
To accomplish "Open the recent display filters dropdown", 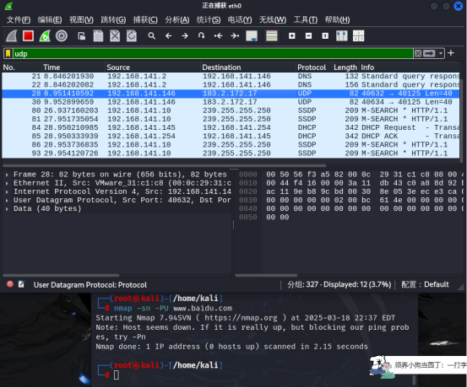I will click(440, 53).
